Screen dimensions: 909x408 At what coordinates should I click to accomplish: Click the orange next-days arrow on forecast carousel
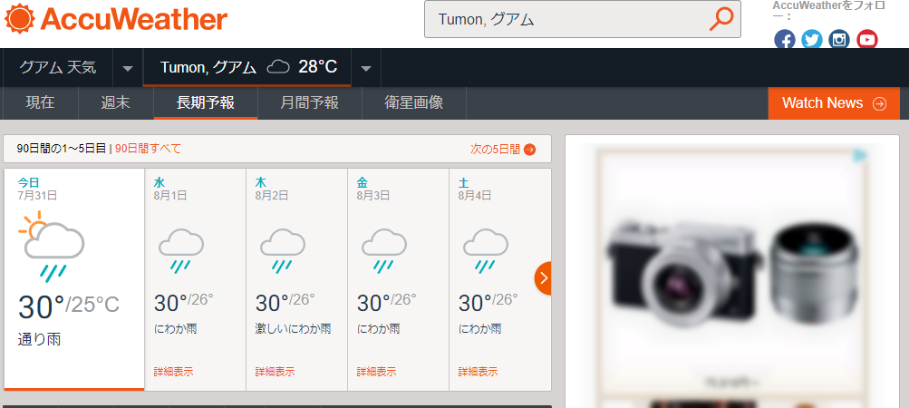(x=543, y=278)
